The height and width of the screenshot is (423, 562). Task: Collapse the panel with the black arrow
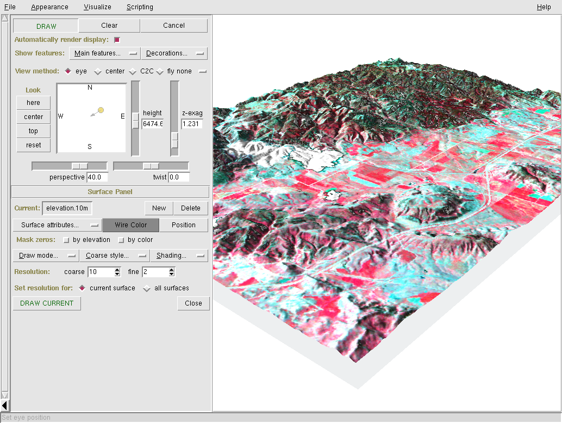(5, 405)
